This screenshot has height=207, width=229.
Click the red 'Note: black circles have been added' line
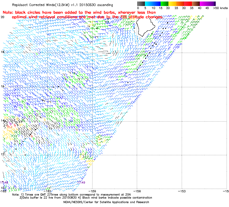tap(79, 12)
